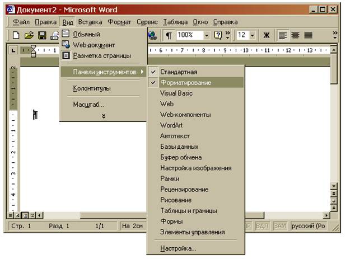Center text using the center alignment icon

[295, 35]
